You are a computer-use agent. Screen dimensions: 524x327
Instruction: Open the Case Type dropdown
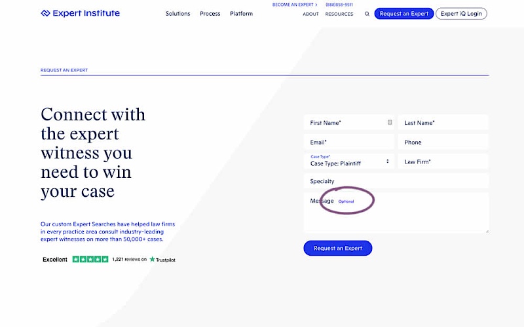pos(348,162)
